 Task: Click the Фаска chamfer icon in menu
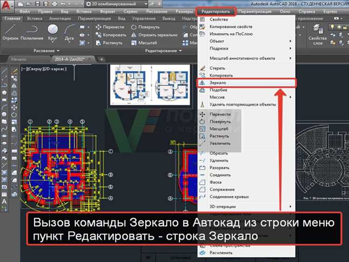point(202,182)
